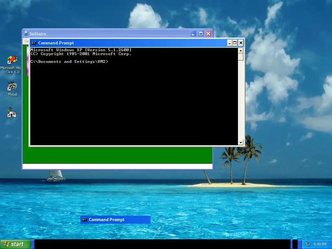332x249 pixels.
Task: Maximize the Solitaire window
Action: 201,34
